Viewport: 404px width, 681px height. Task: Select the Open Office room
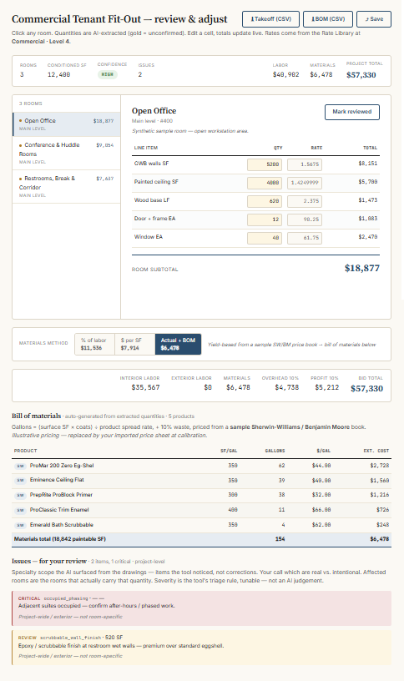pos(67,124)
